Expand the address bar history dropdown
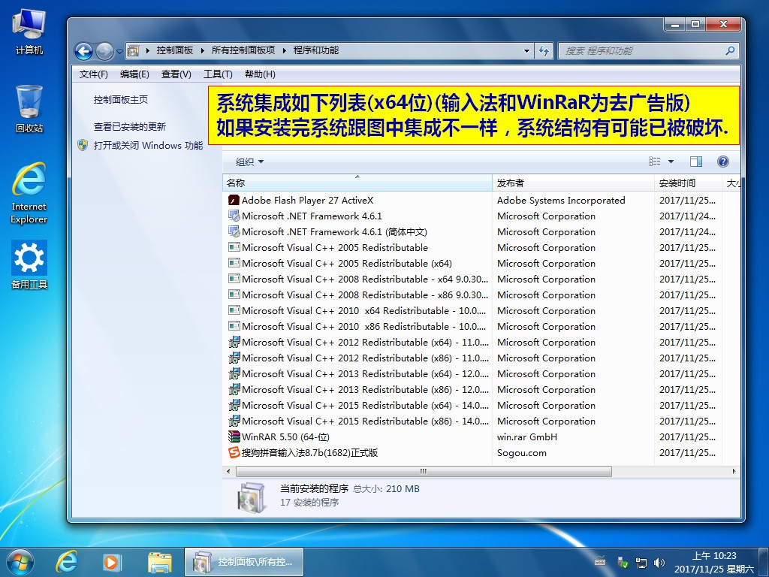Viewport: 769px width, 577px height. click(x=526, y=50)
